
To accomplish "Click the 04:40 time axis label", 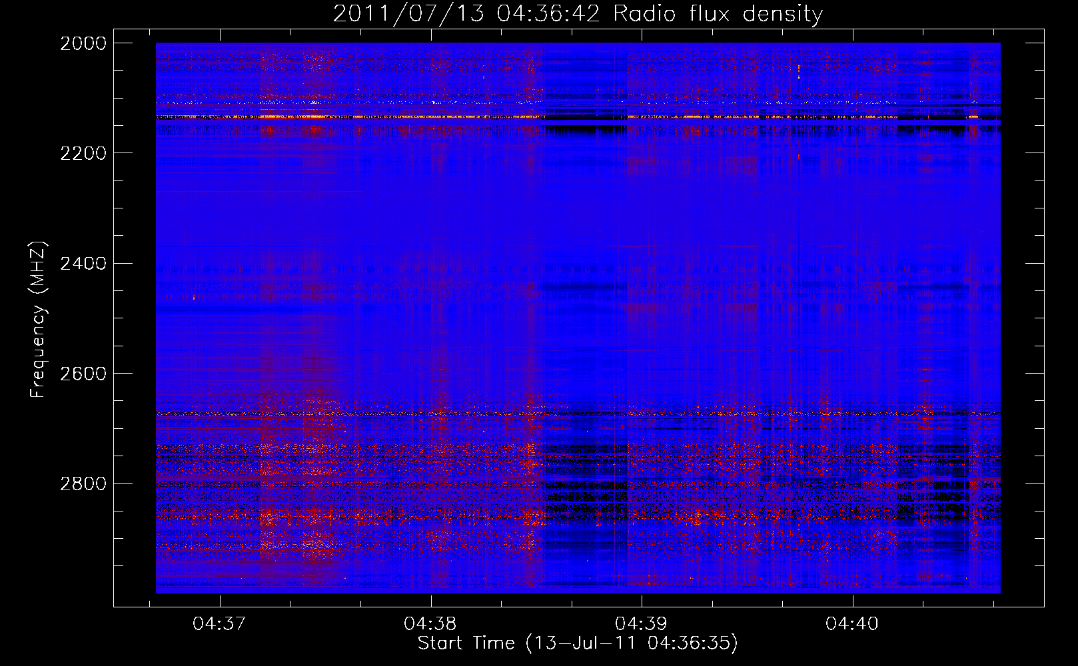I will 852,624.
